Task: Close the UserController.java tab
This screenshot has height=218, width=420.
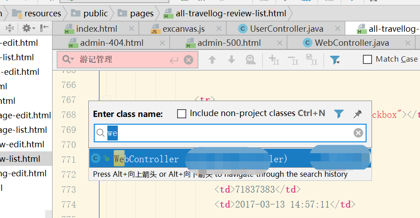Action: click(x=338, y=29)
